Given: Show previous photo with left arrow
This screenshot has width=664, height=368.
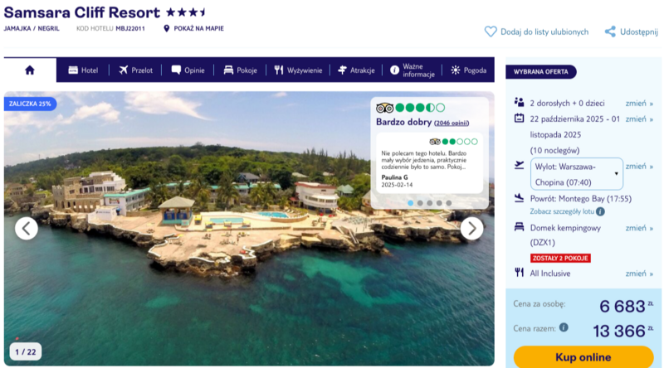Looking at the screenshot, I should (x=27, y=228).
